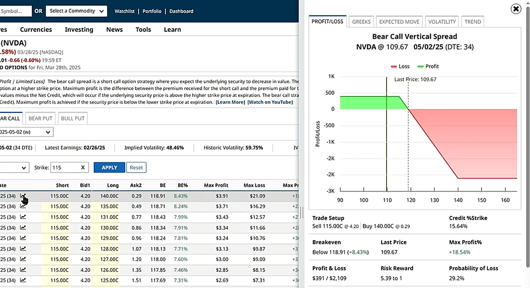Click the sparkline icon on the 135.00C row
The height and width of the screenshot is (288, 530).
point(23,206)
